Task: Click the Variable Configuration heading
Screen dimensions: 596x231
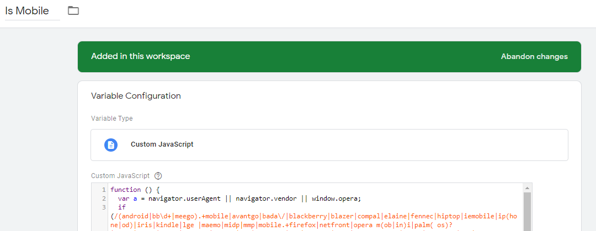Action: pyautogui.click(x=136, y=96)
